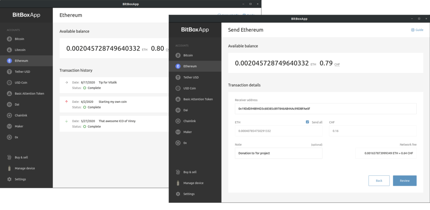The height and width of the screenshot is (210, 430).
Task: Open Maker label in Send Ethereum sidebar
Action: pyautogui.click(x=187, y=132)
